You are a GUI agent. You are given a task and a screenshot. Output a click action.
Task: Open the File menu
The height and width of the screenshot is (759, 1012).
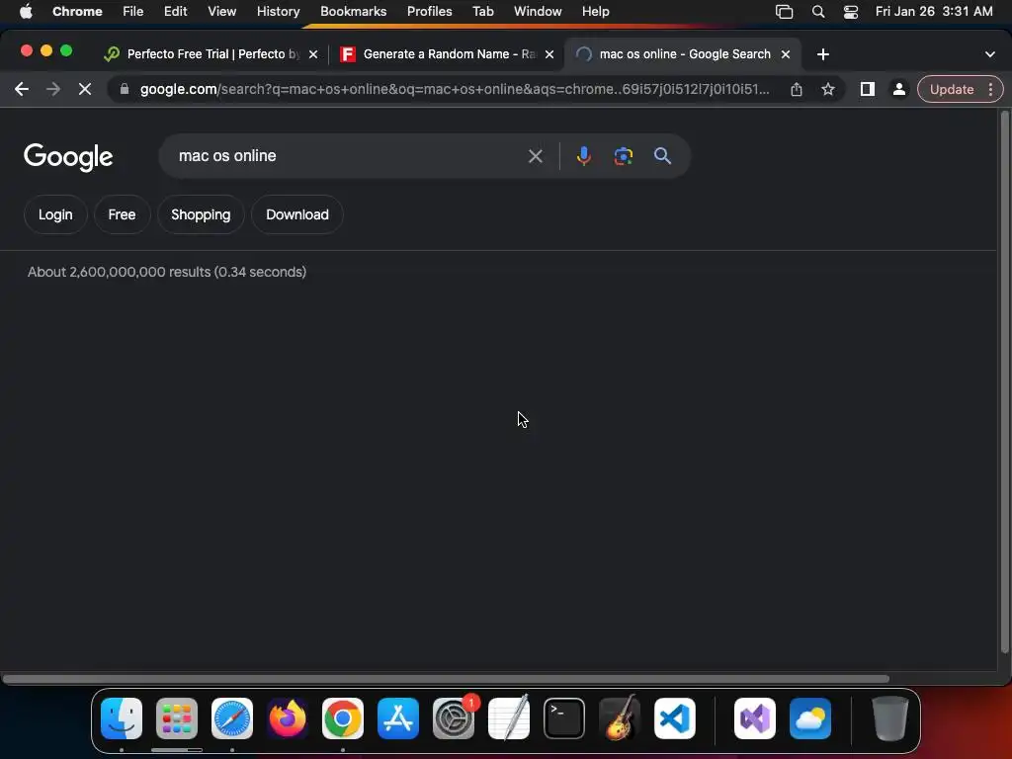133,12
